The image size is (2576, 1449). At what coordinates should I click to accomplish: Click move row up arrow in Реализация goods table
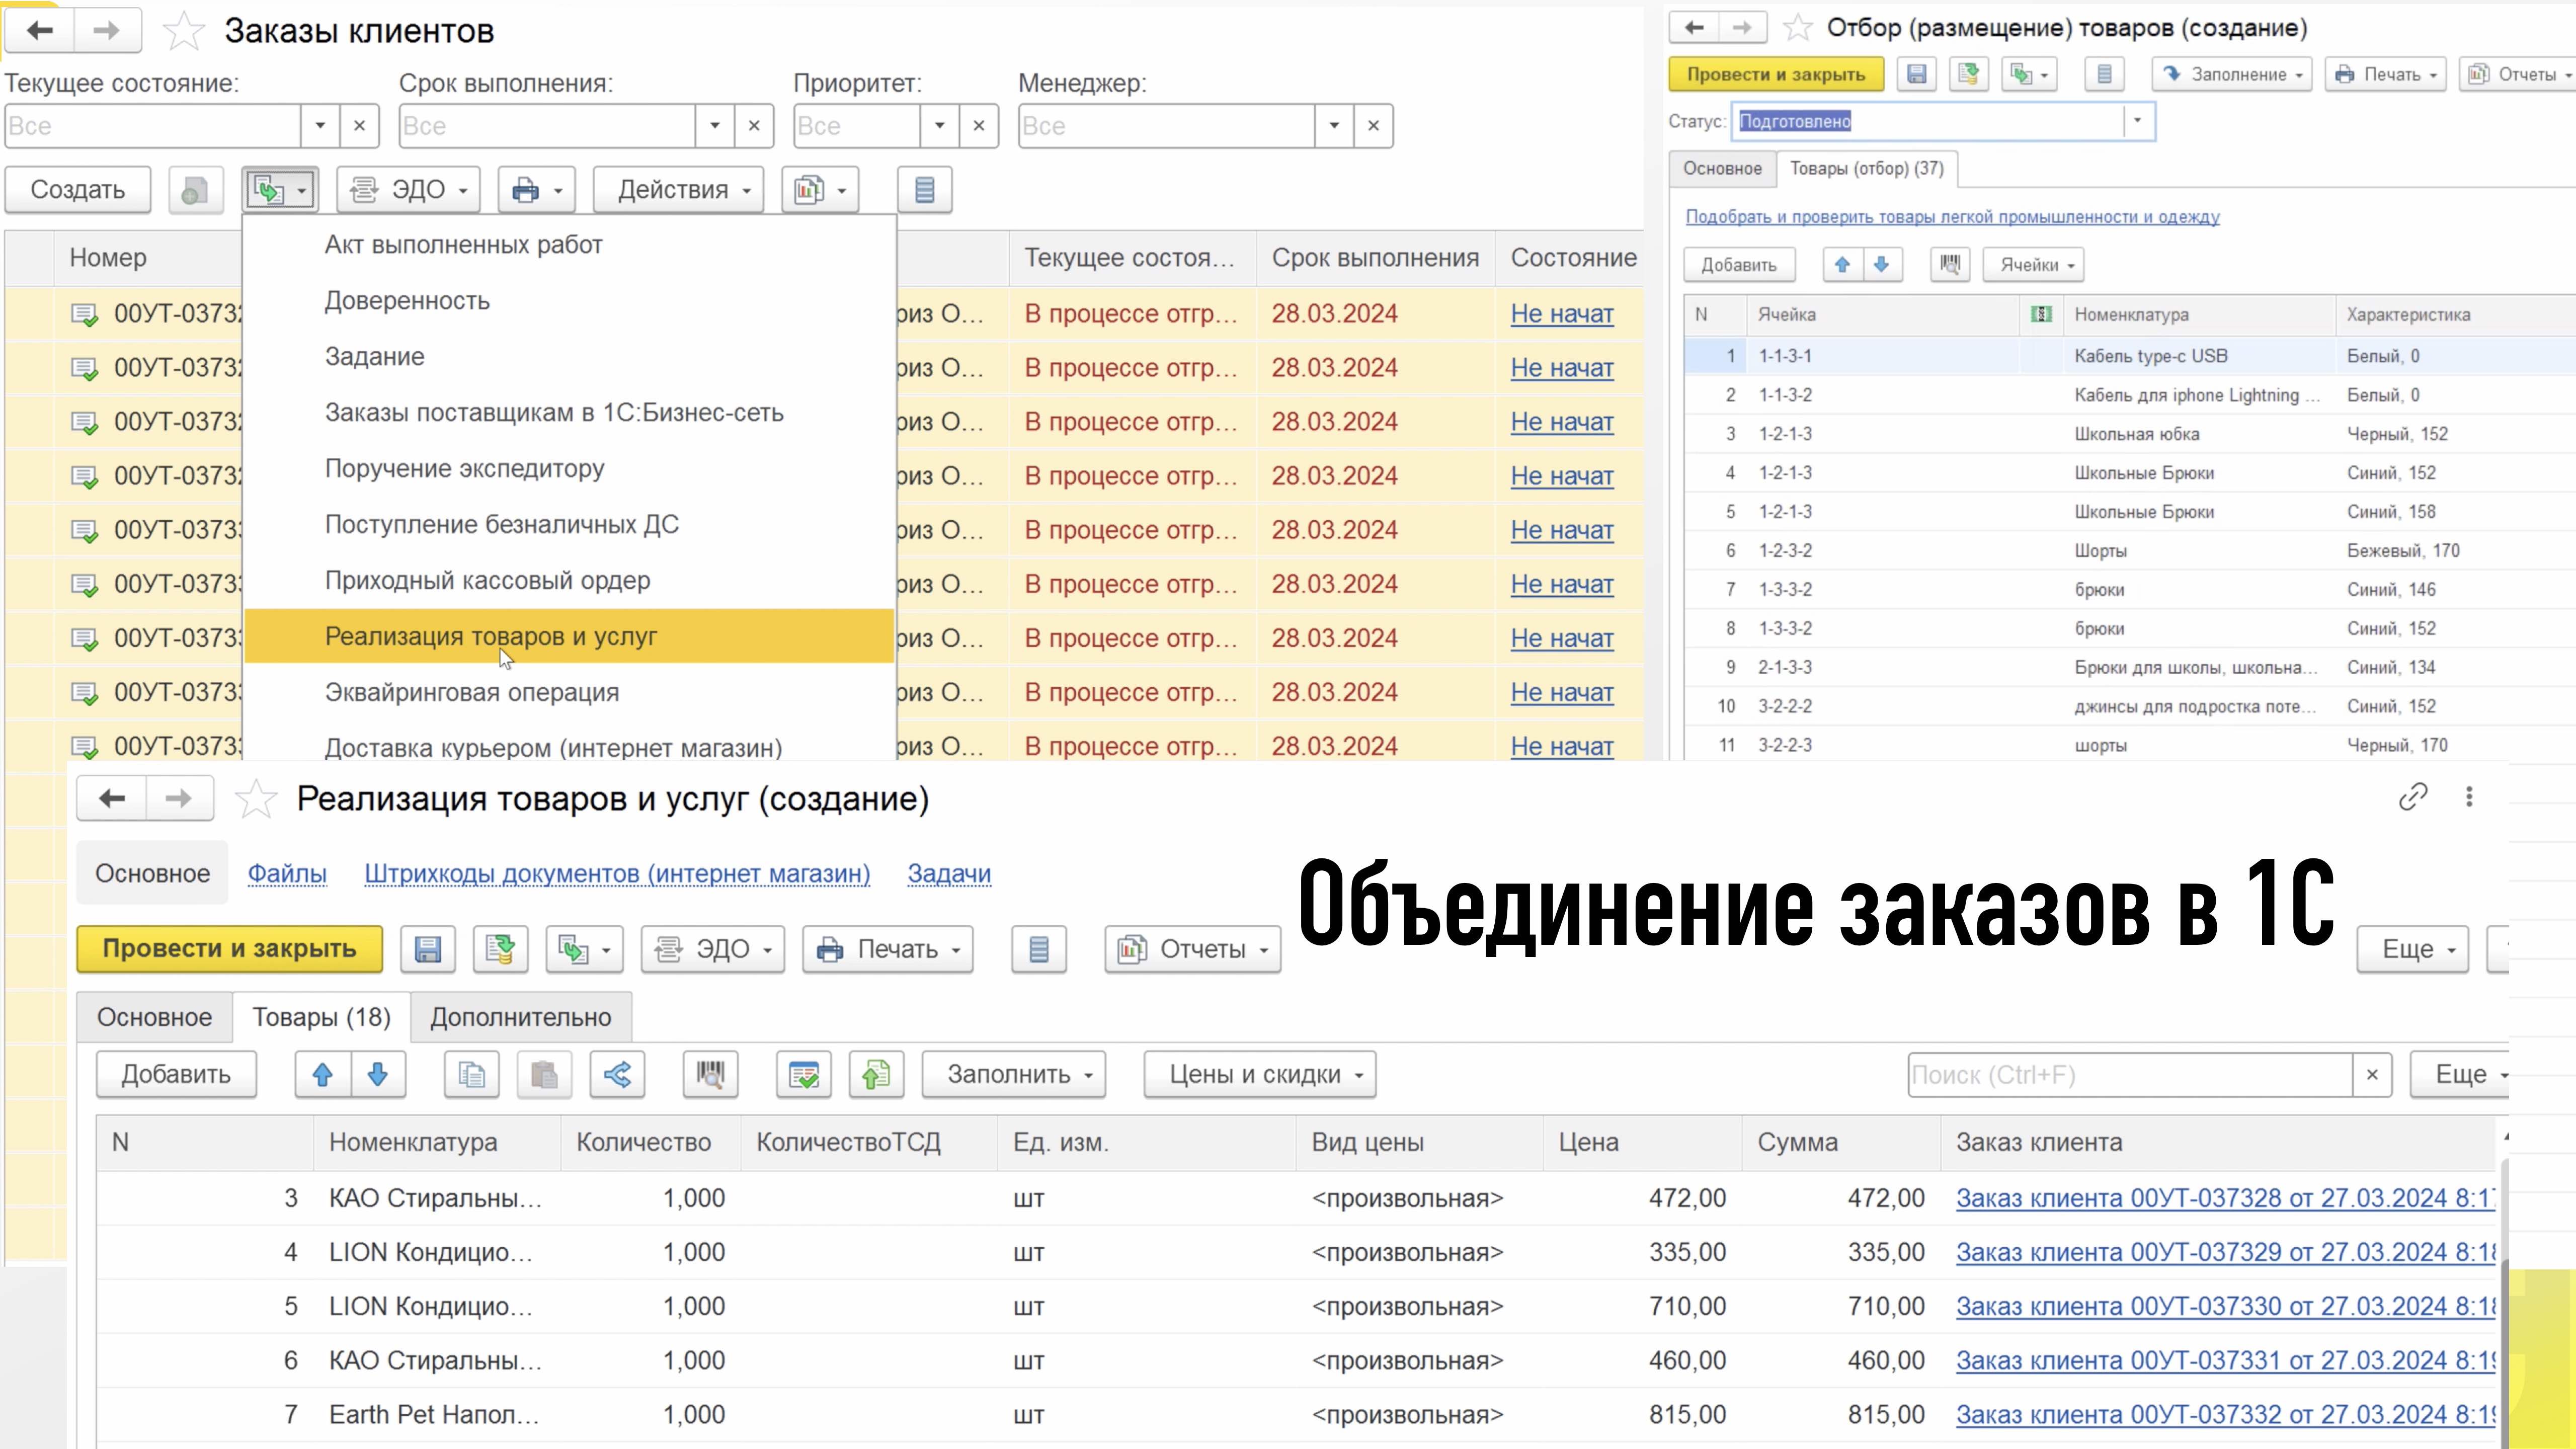(322, 1074)
